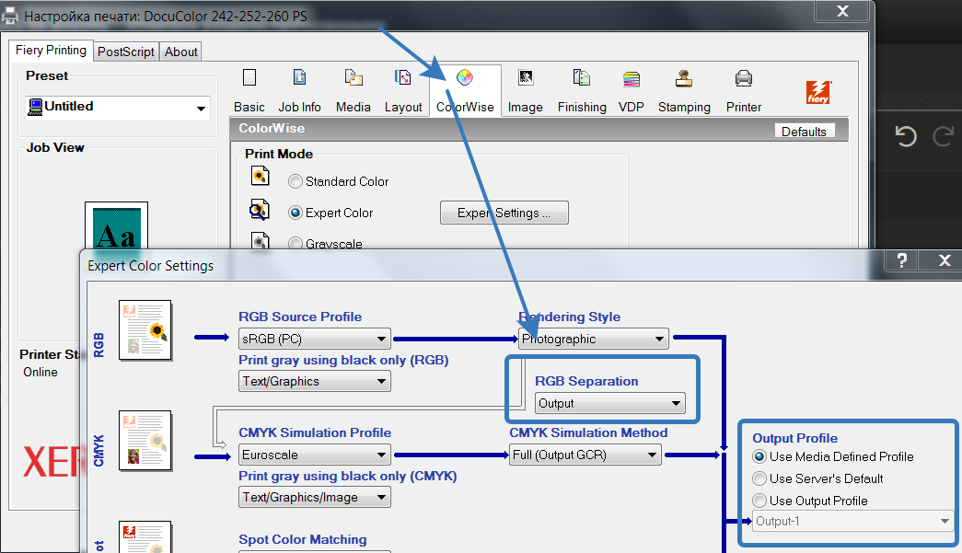Open the Image settings icon
Image resolution: width=962 pixels, height=553 pixels.
coord(526,78)
